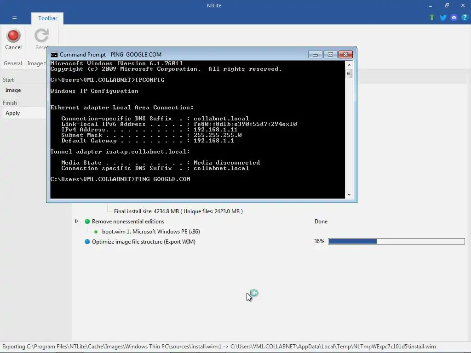471x353 pixels.
Task: Click the Final install size text line
Action: tap(178, 211)
